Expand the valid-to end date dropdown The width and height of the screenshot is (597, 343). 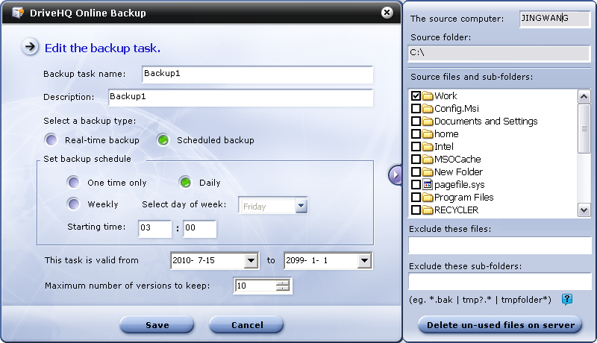point(364,261)
